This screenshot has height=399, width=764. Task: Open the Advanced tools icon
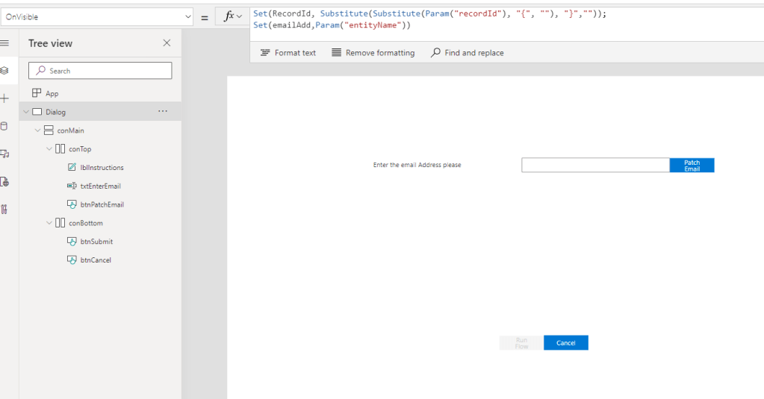tap(4, 209)
